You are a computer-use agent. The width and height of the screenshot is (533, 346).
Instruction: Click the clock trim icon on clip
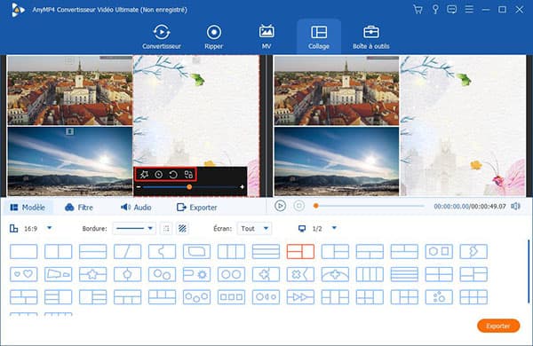click(x=158, y=175)
